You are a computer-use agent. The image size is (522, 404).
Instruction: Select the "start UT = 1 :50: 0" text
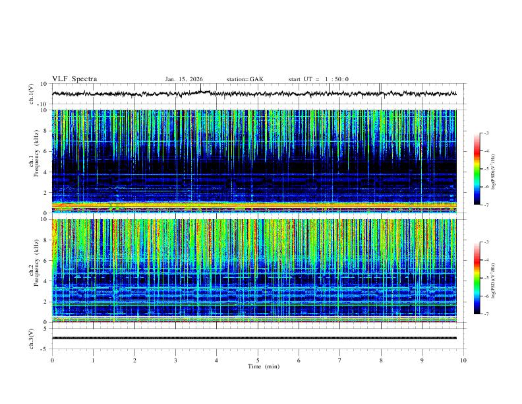click(318, 79)
